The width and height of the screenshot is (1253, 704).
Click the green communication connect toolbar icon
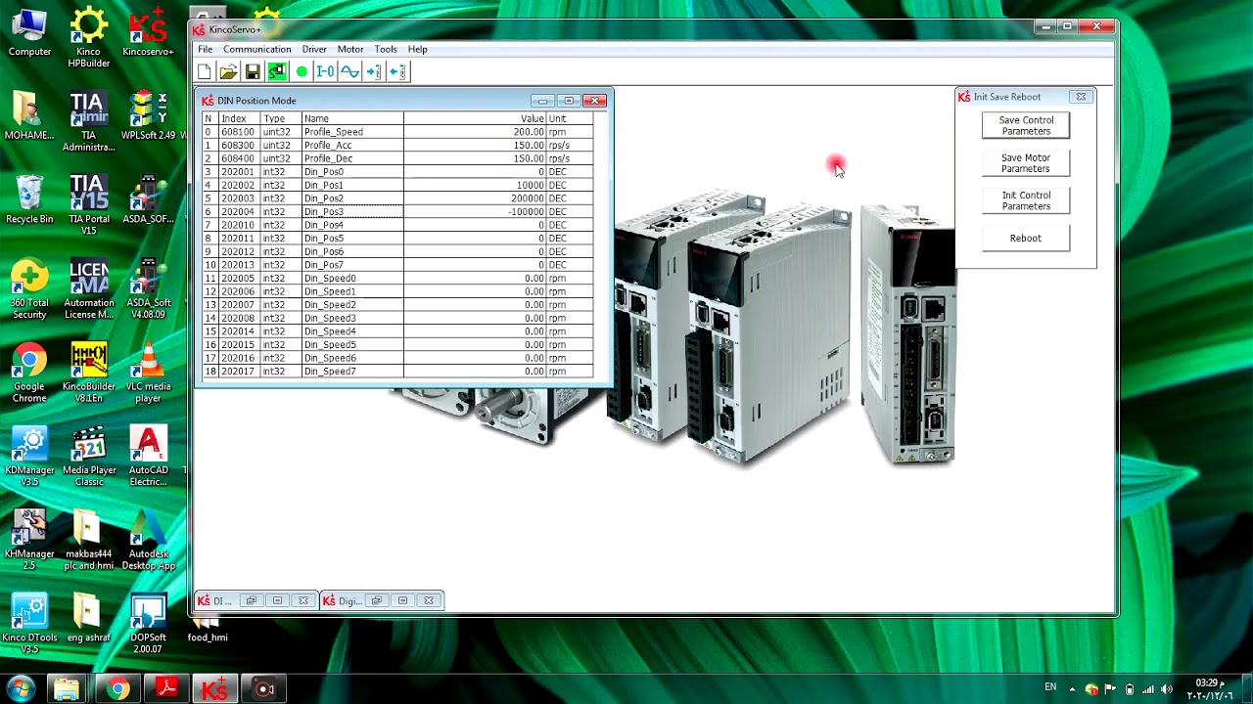click(x=277, y=71)
